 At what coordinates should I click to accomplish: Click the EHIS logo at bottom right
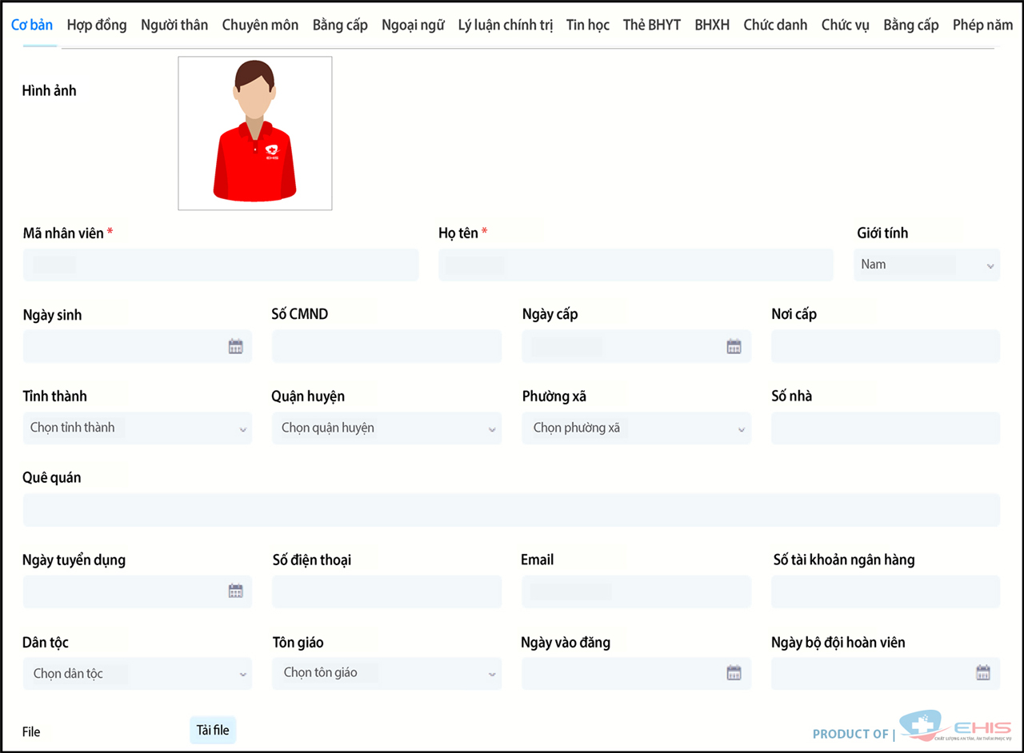956,728
